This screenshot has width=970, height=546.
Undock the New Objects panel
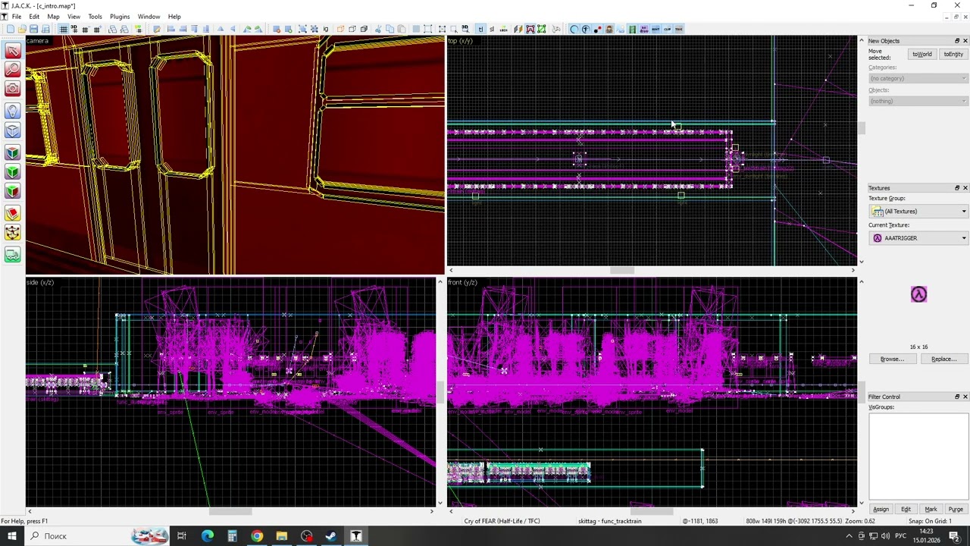click(956, 41)
